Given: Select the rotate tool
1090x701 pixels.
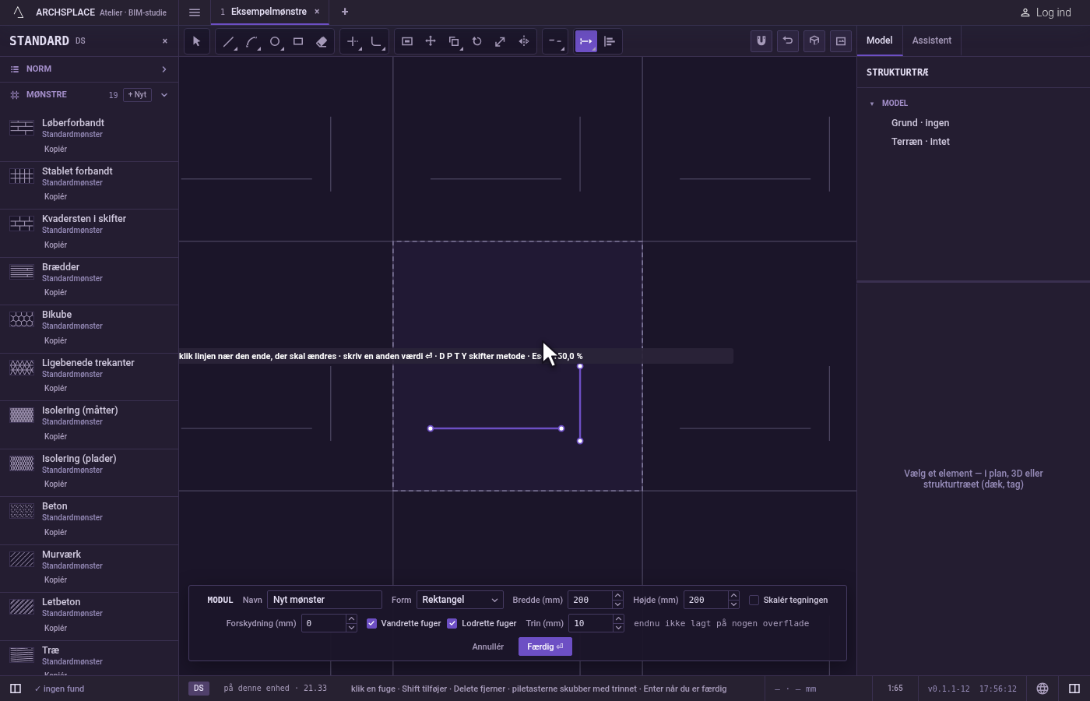Looking at the screenshot, I should tap(477, 41).
